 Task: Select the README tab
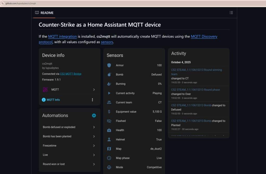[44, 13]
